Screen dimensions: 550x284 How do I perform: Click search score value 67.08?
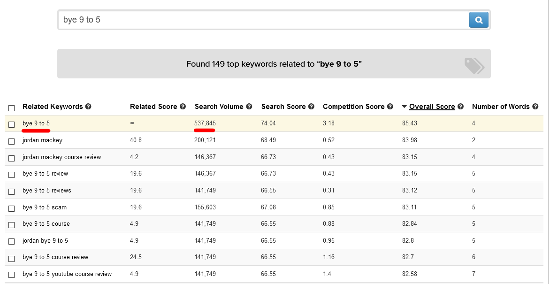tap(268, 207)
